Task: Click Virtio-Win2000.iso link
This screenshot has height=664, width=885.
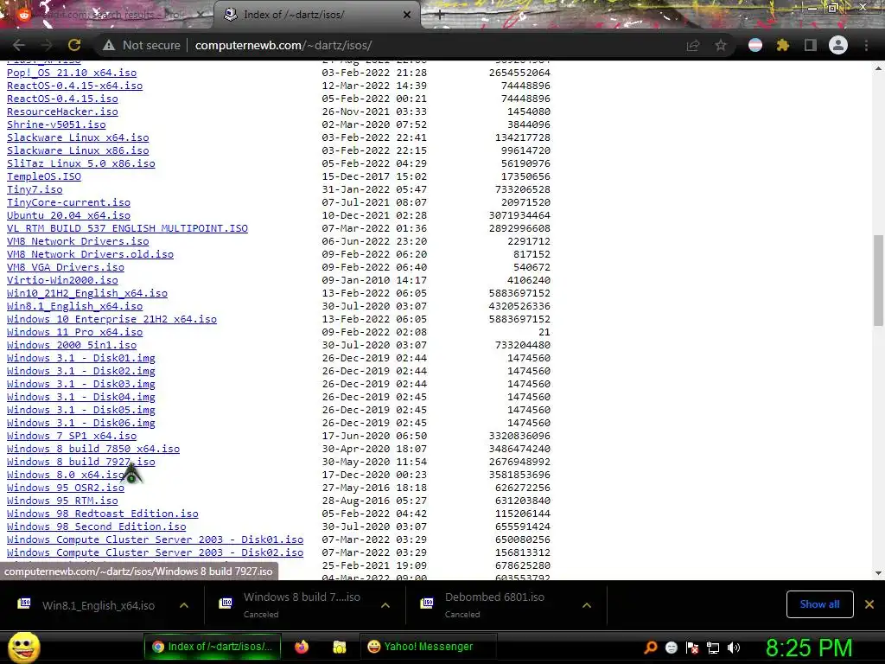Action: 62,280
